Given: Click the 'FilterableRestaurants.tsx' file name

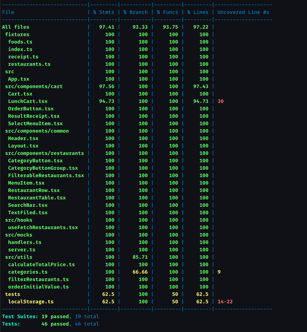Looking at the screenshot, I should [46, 176].
